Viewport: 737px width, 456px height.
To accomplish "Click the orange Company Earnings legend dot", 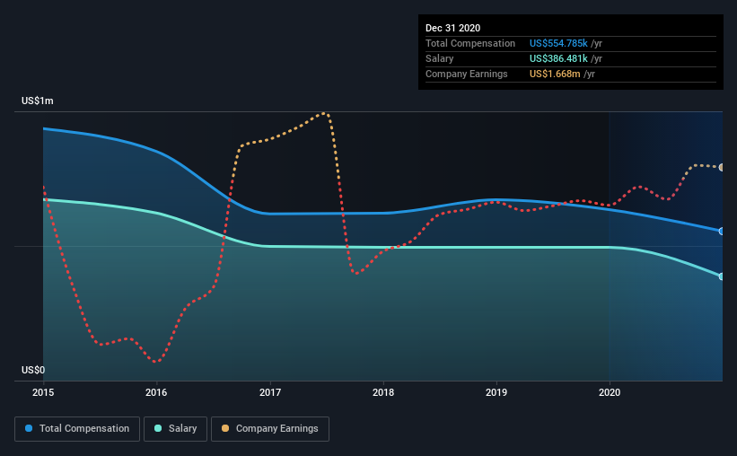I will [x=225, y=428].
